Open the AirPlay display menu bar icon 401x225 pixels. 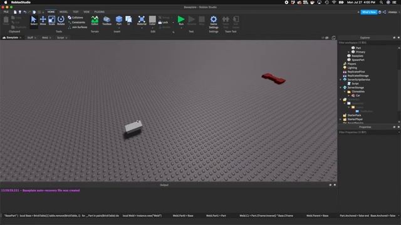[320, 2]
